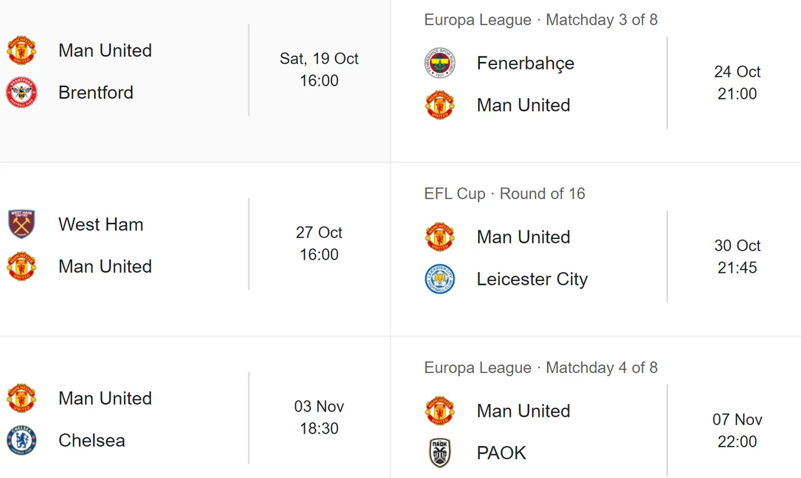
Task: Click the Fenerbahçe club crest
Action: (x=440, y=63)
